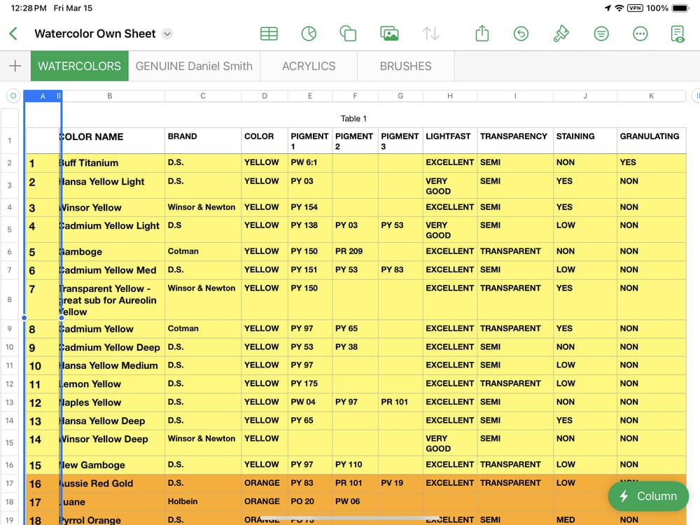Tap the Table 1 title
Image resolution: width=700 pixels, height=525 pixels.
(x=353, y=118)
